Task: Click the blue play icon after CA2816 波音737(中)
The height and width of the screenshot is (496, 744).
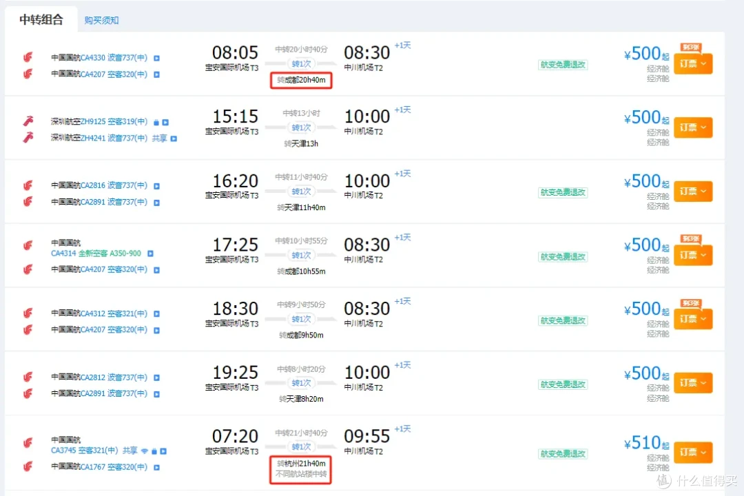Action: [156, 186]
